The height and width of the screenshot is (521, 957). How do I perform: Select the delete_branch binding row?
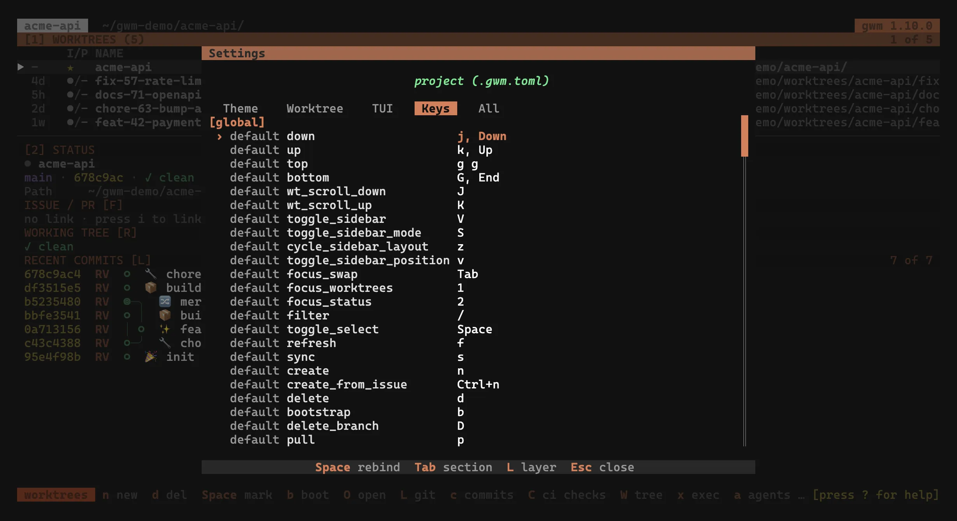[x=471, y=426]
